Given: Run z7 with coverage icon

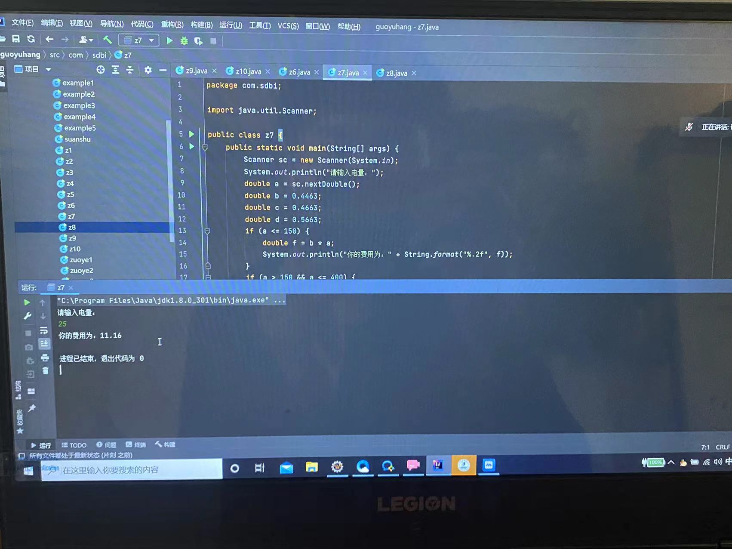Looking at the screenshot, I should [x=198, y=41].
